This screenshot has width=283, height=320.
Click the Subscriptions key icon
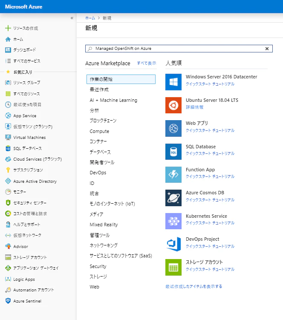[x=8, y=170]
